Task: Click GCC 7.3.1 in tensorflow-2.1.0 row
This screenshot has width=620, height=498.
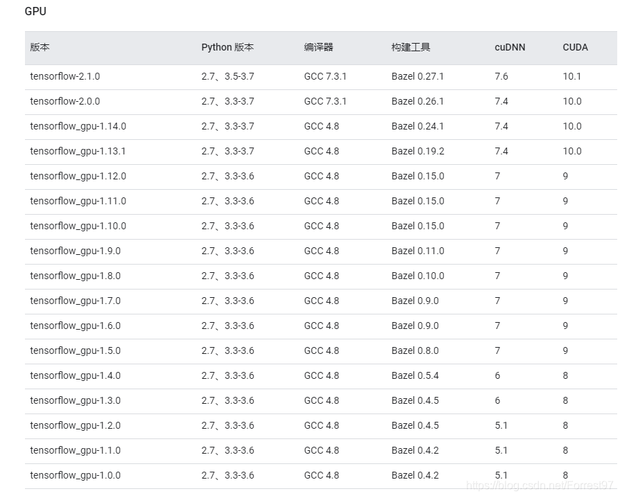Action: point(325,76)
